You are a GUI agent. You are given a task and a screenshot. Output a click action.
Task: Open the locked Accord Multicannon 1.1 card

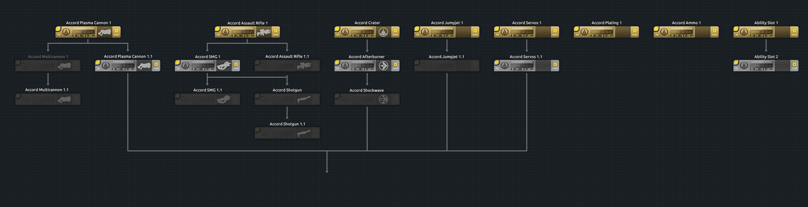tap(48, 99)
